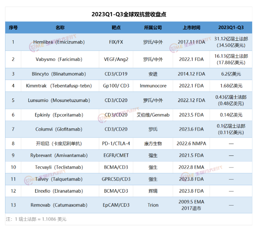Viewport: 256px width, 228px height.
Task: Click the 康方生物 company cell
Action: (x=153, y=144)
